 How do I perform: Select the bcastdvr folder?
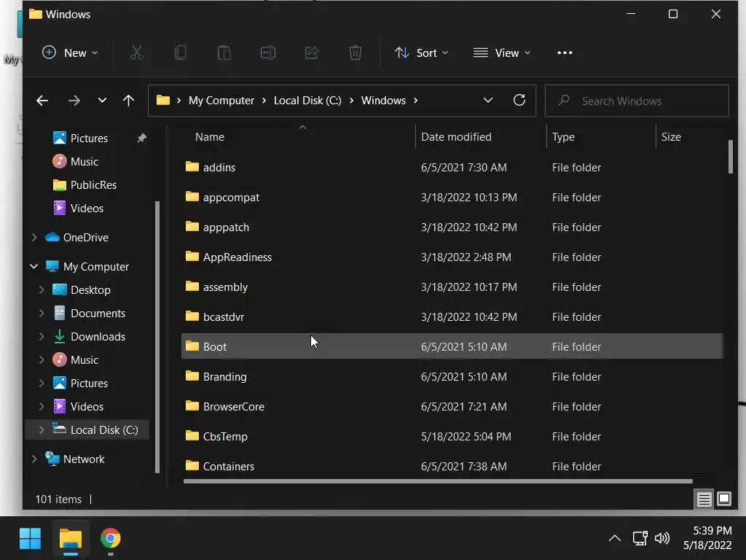(452, 316)
